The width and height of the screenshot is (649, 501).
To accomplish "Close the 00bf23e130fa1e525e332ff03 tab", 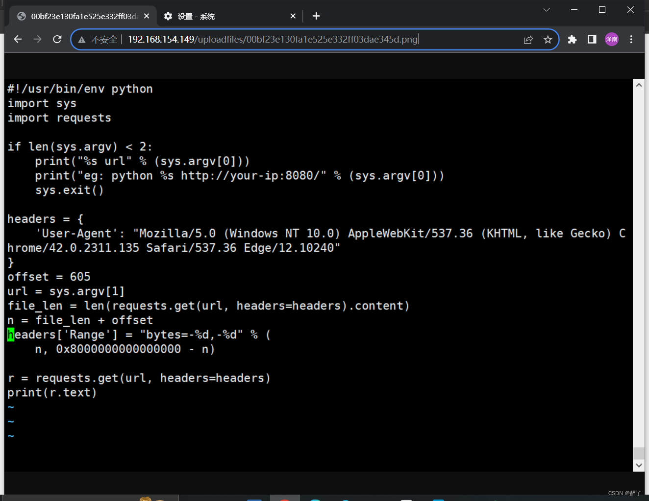I will (147, 16).
